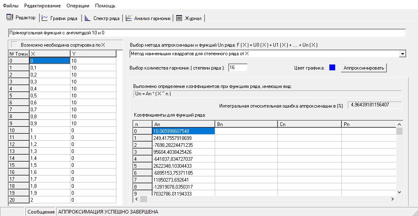Expand the approximation method dropdown

(x=402, y=54)
